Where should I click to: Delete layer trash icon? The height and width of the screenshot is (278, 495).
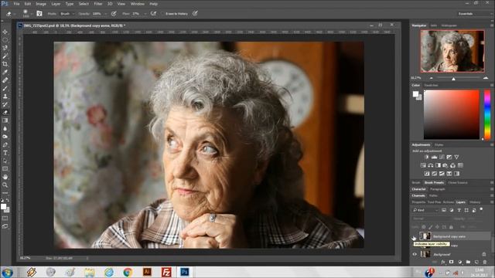[485, 262]
